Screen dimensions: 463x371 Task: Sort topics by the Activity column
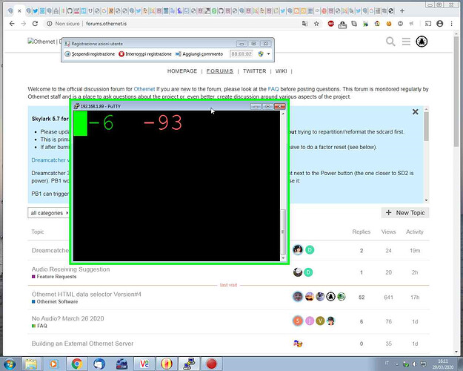click(415, 232)
